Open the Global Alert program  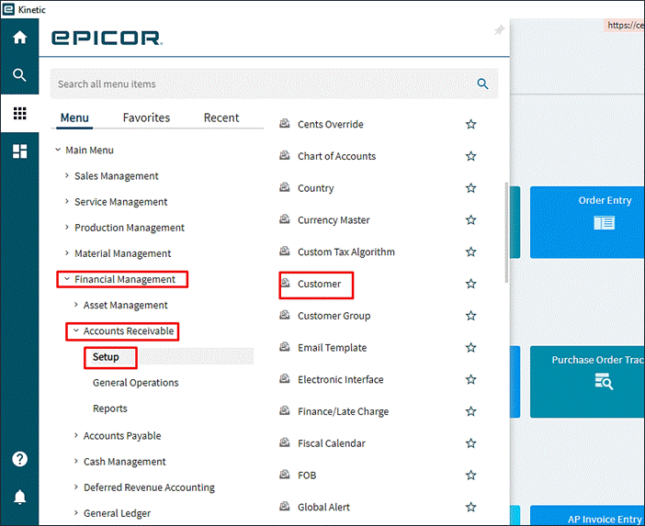click(x=323, y=507)
